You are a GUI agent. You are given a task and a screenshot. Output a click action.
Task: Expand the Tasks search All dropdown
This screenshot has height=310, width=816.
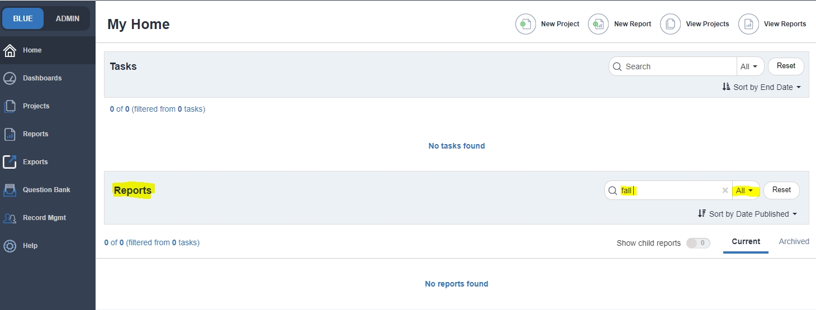[749, 66]
